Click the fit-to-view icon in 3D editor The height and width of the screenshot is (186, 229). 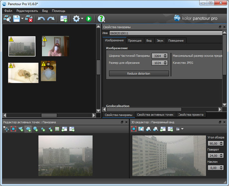[134, 129]
